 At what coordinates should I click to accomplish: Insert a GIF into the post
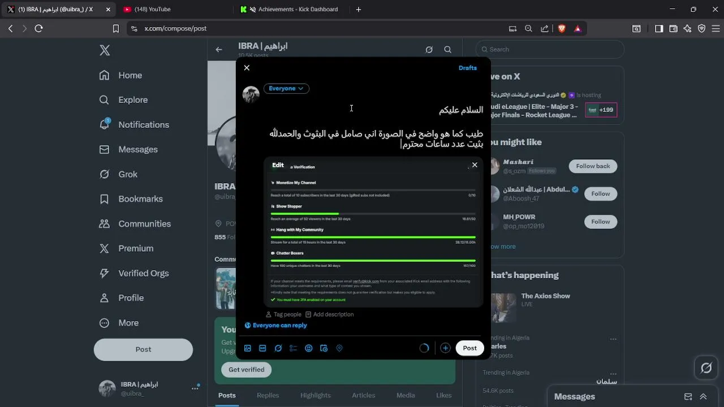[262, 348]
